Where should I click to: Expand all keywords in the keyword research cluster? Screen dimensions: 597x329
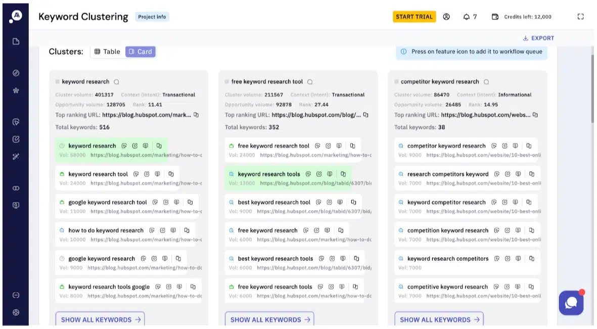(100, 319)
